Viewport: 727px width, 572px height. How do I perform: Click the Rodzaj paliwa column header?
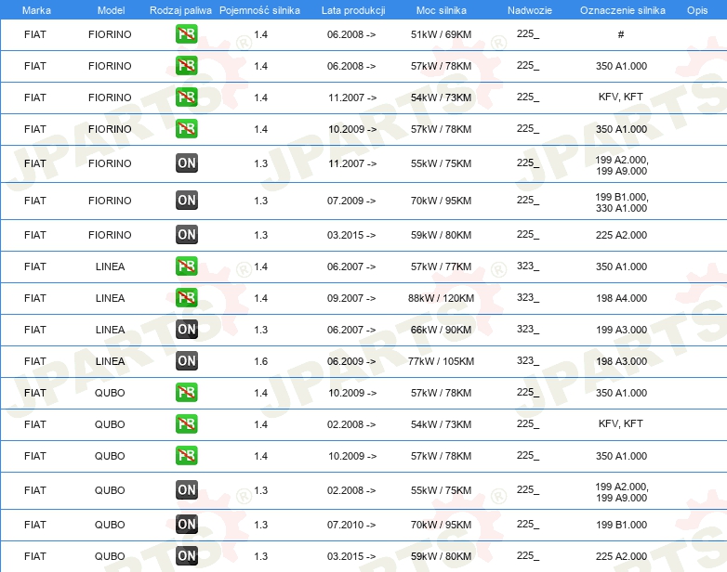click(180, 10)
